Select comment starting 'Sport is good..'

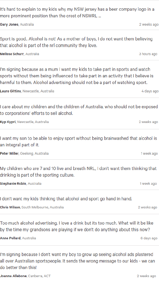(76, 42)
